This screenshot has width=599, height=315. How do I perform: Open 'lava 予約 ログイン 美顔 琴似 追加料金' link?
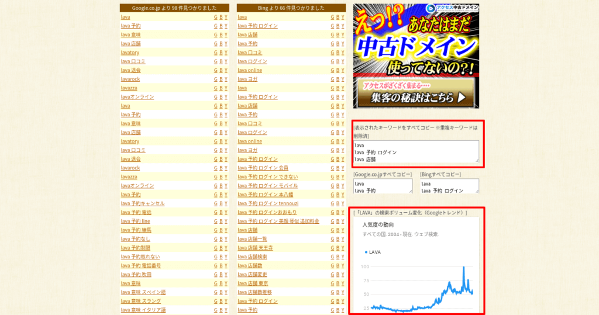[x=278, y=221]
